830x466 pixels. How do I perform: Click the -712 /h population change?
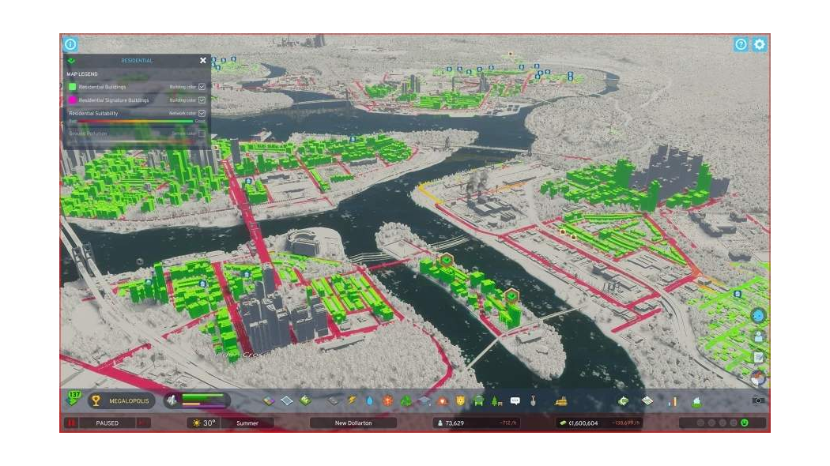tap(507, 423)
